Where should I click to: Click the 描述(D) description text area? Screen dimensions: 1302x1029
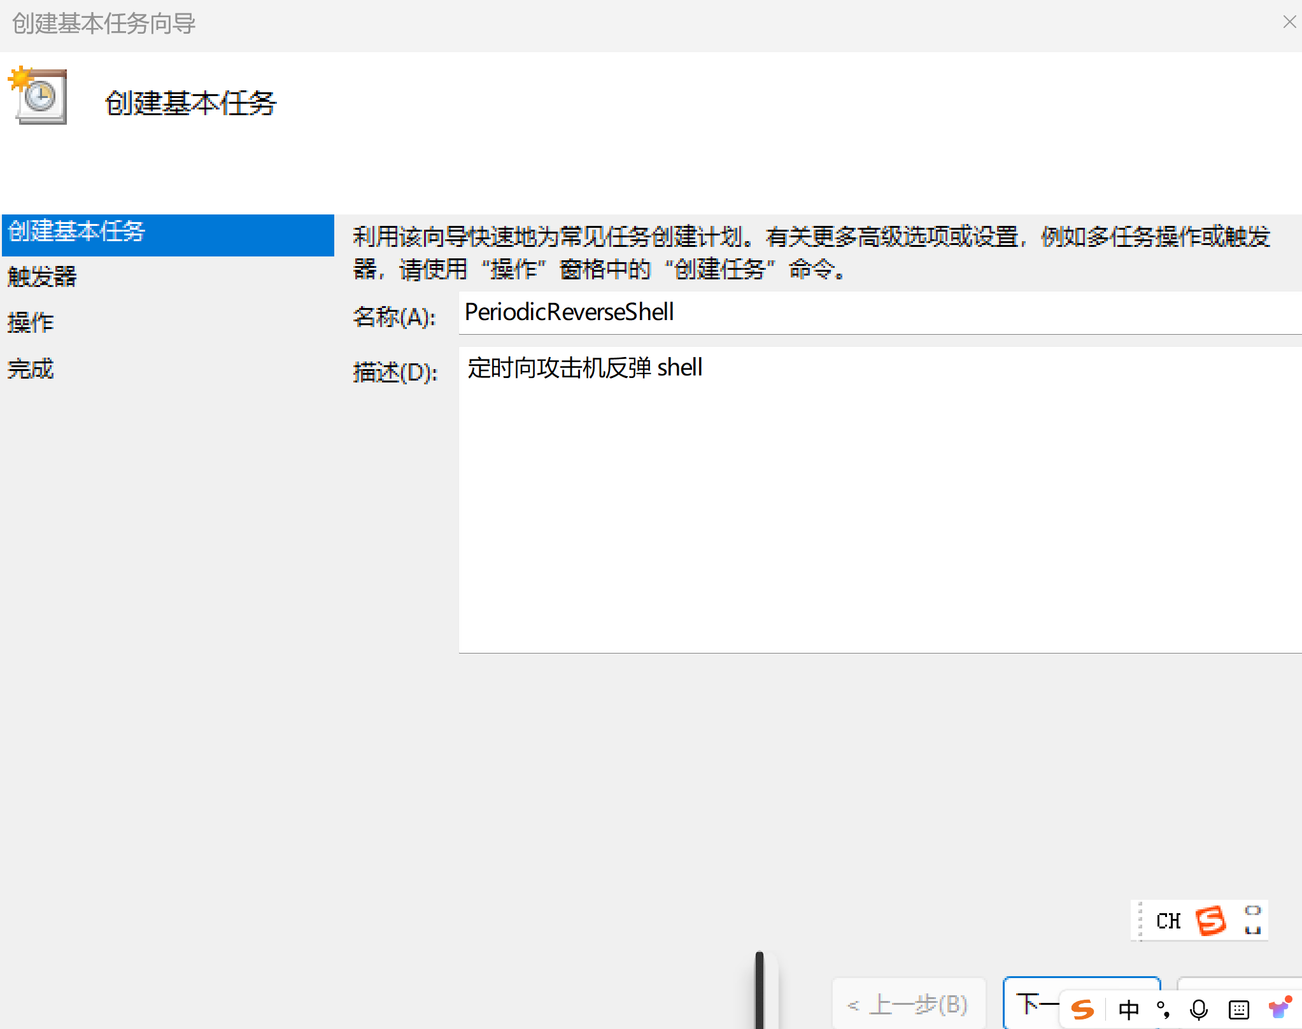[x=879, y=500]
